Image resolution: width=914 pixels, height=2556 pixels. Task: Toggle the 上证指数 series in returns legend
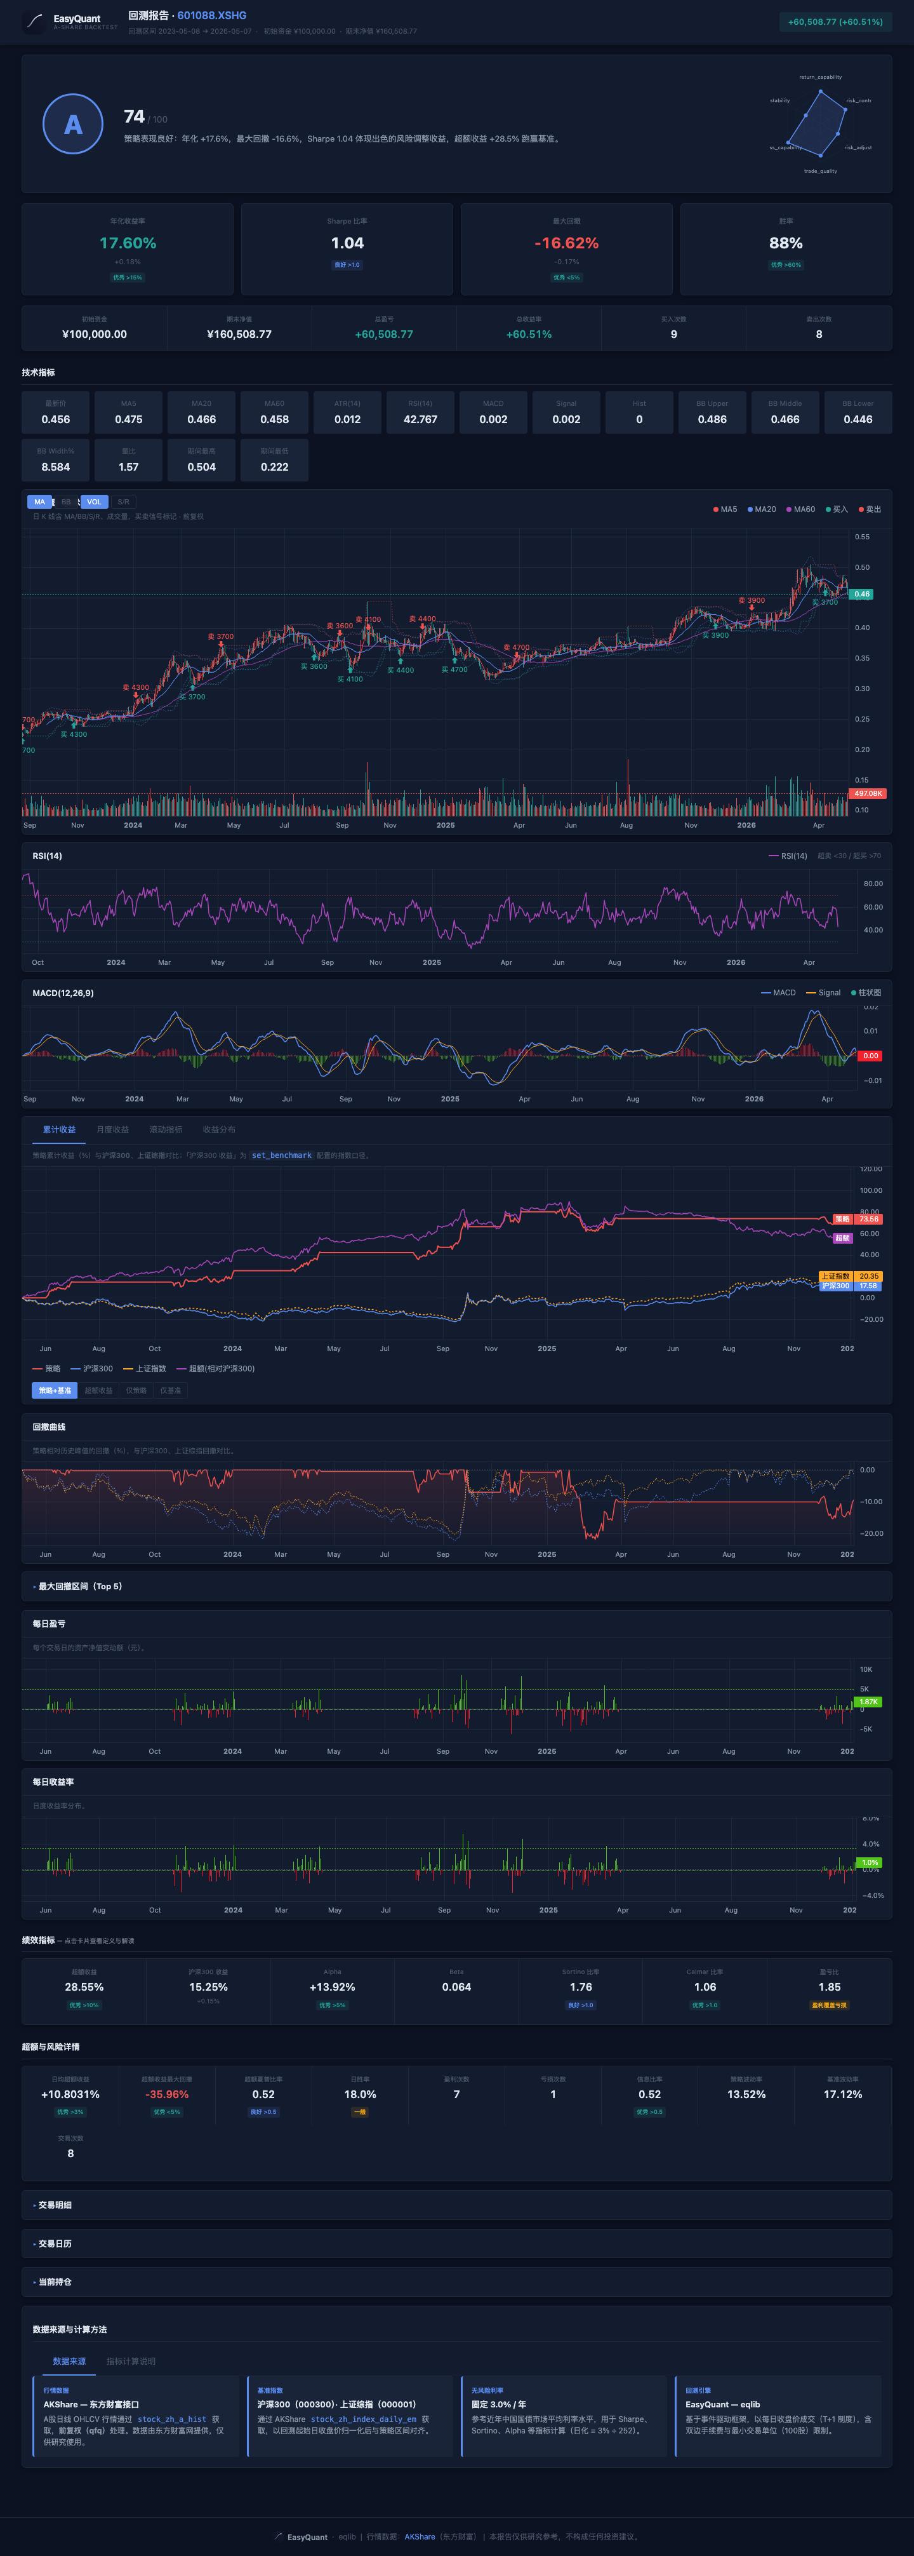(145, 1368)
